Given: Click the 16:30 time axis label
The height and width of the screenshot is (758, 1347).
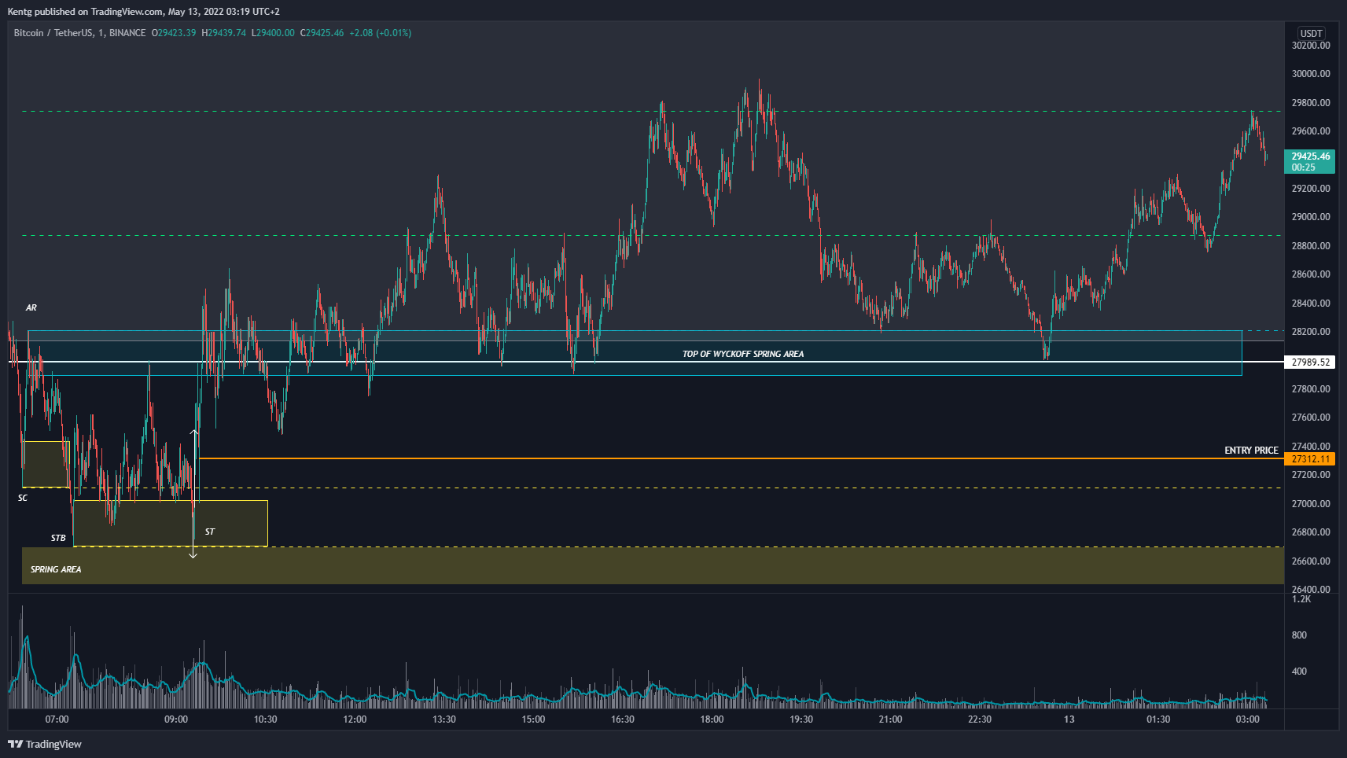Looking at the screenshot, I should 623,719.
